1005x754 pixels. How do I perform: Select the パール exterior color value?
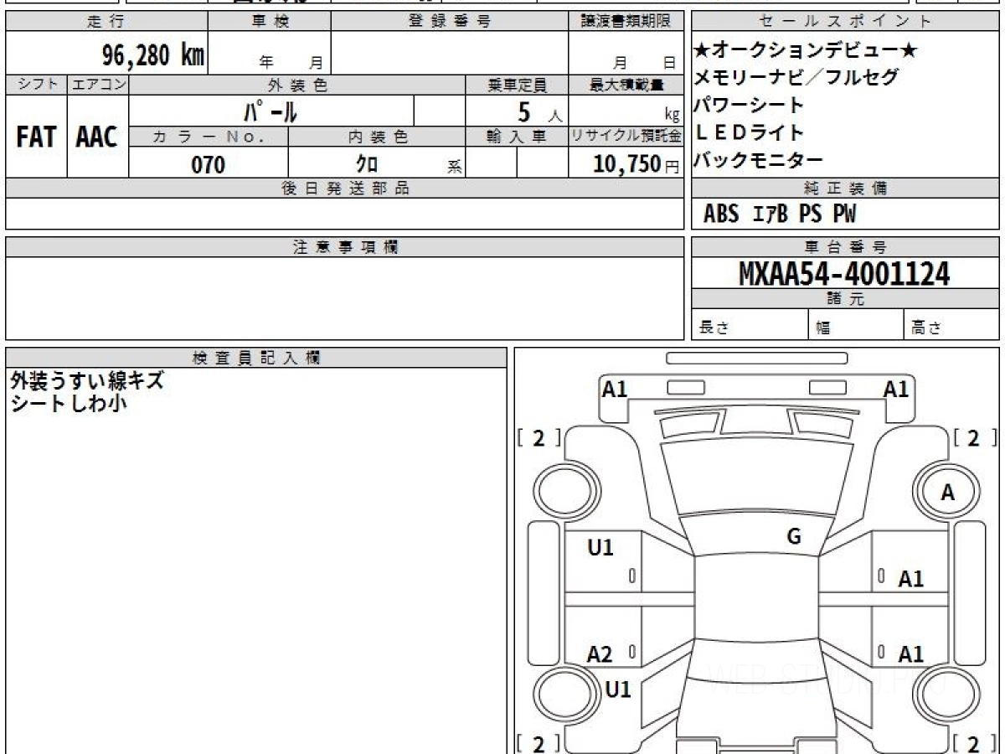[271, 111]
